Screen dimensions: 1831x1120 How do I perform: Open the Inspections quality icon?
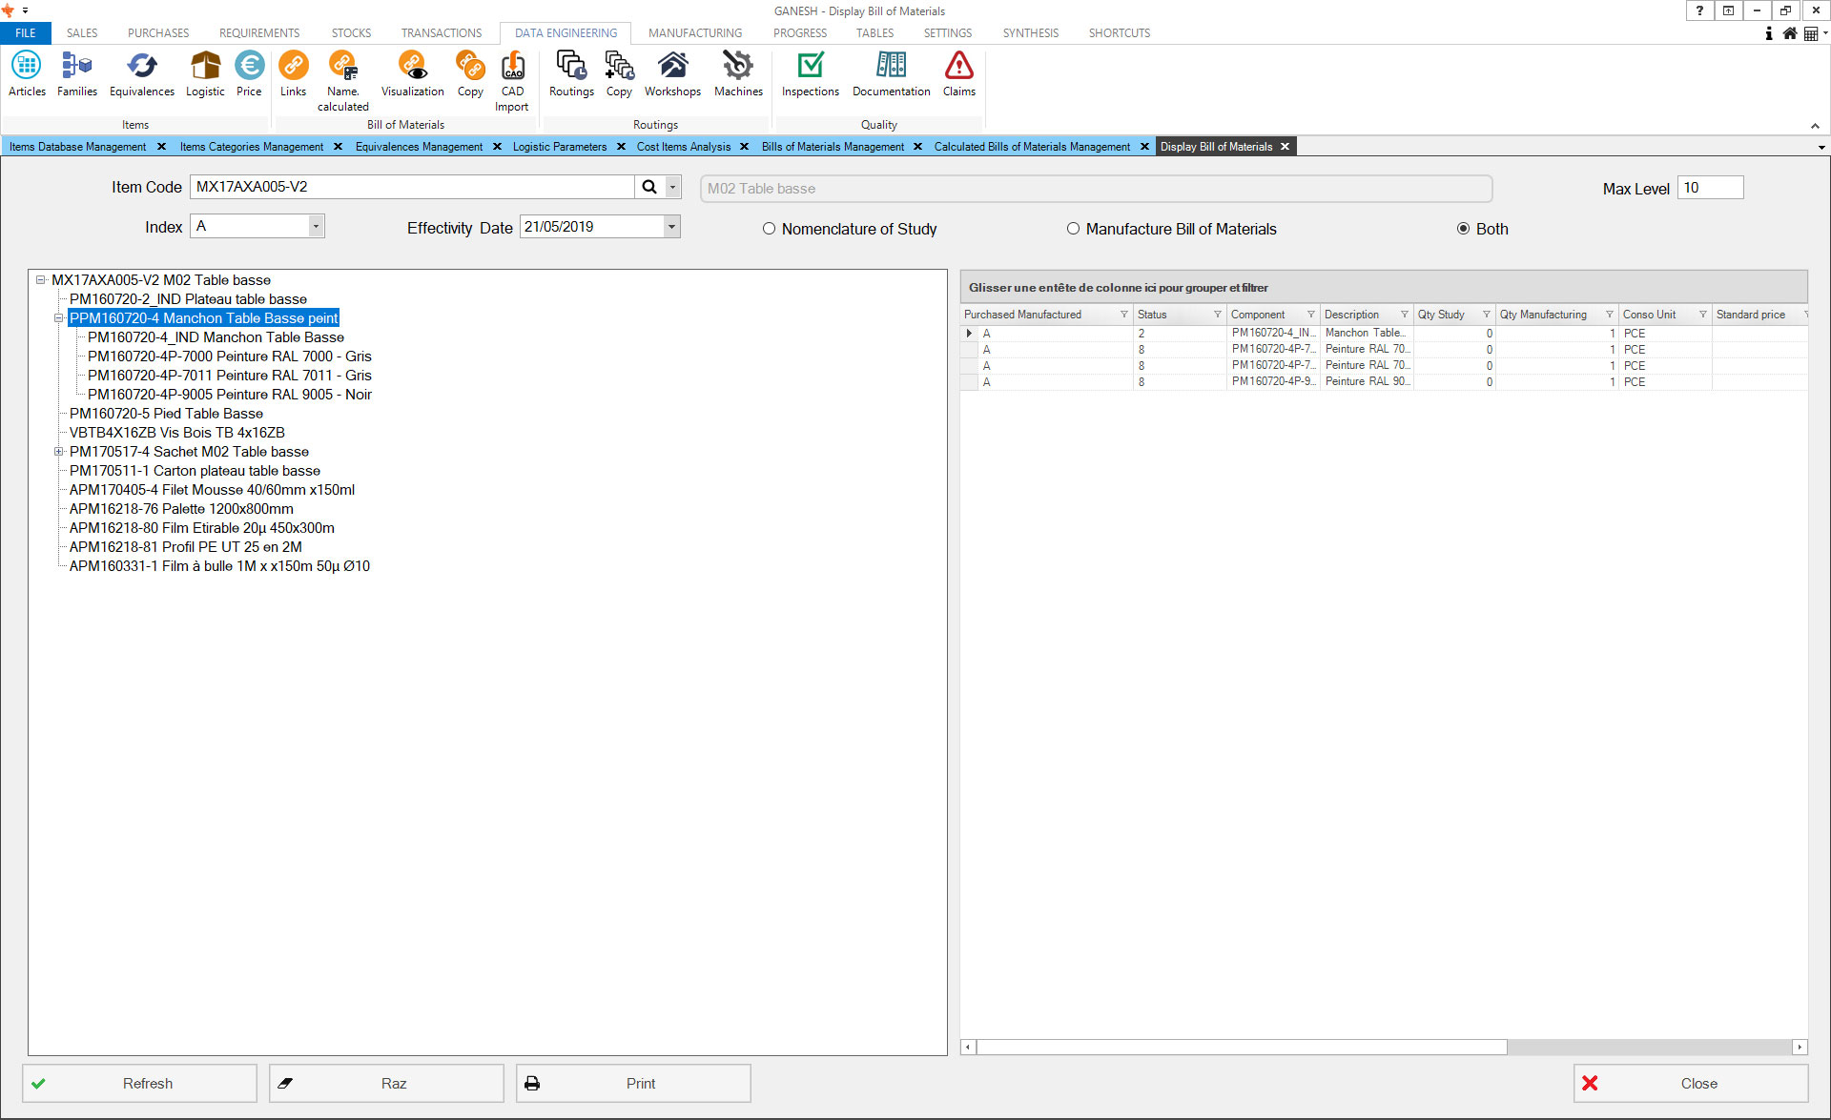click(810, 74)
